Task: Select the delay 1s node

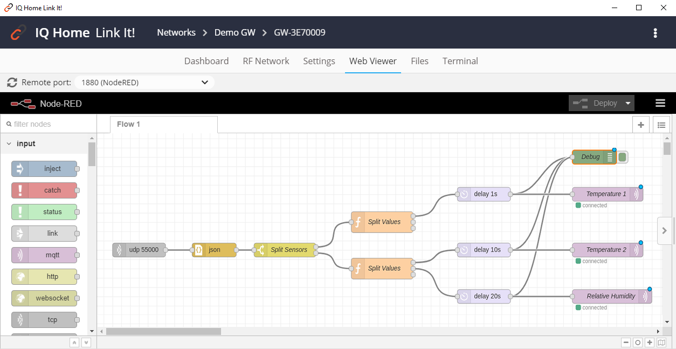Action: (484, 194)
